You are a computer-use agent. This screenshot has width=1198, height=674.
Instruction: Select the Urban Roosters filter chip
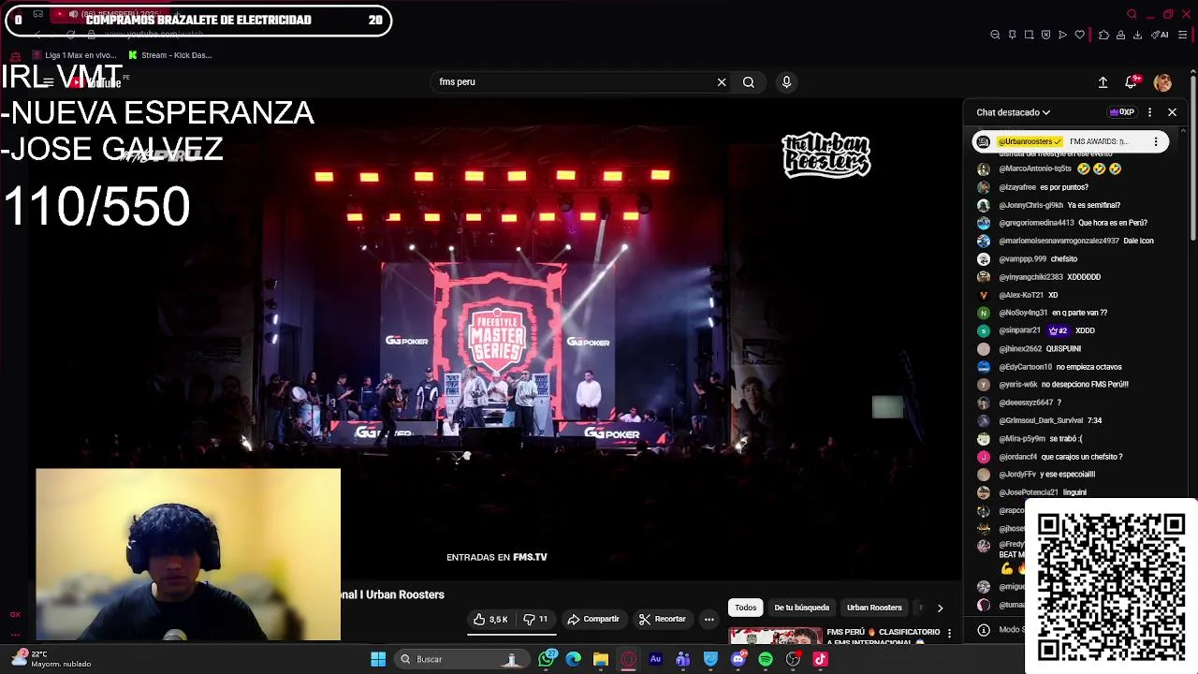pos(874,608)
